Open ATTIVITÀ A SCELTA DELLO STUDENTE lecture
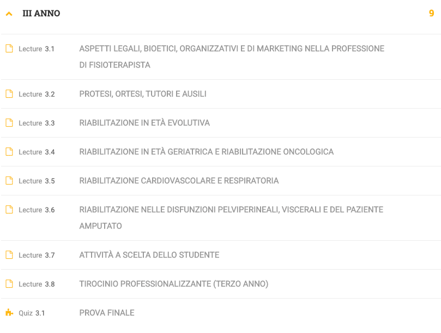441x333 pixels. [x=149, y=255]
